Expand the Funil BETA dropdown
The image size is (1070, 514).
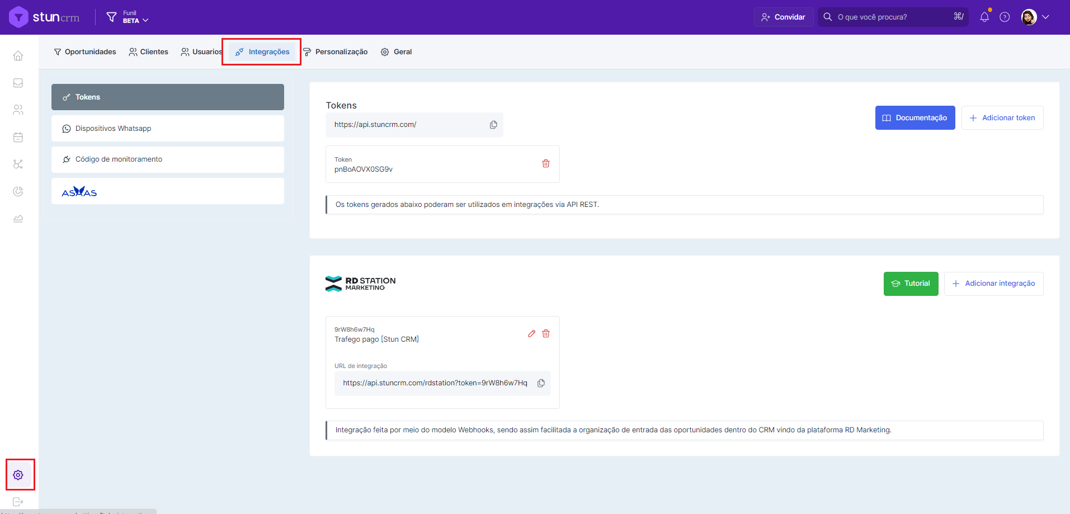[135, 17]
